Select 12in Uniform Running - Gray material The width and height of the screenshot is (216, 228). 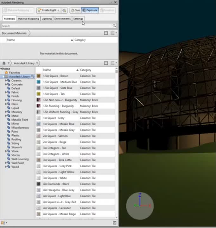tap(75, 112)
